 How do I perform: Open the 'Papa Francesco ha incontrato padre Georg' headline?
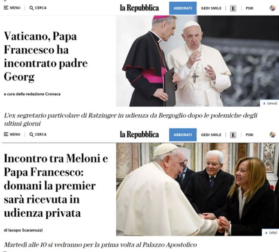tap(46, 56)
